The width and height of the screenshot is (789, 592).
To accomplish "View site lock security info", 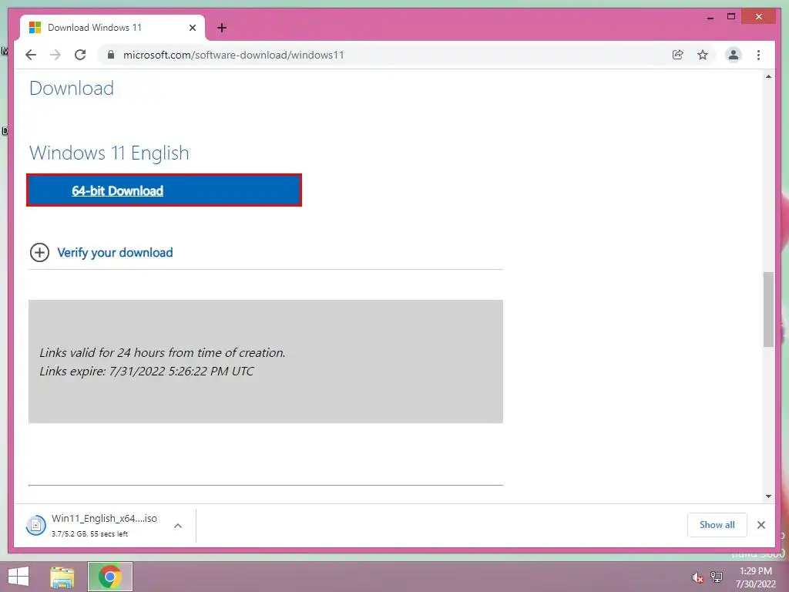I will [111, 55].
